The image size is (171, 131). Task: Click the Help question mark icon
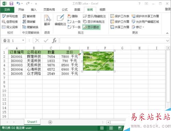[x=140, y=4]
